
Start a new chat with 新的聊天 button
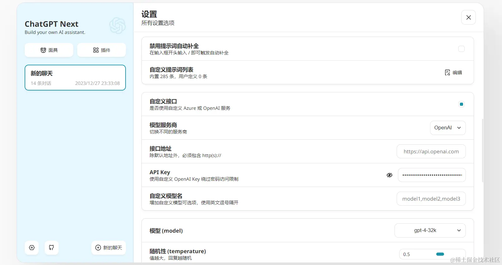pyautogui.click(x=108, y=248)
